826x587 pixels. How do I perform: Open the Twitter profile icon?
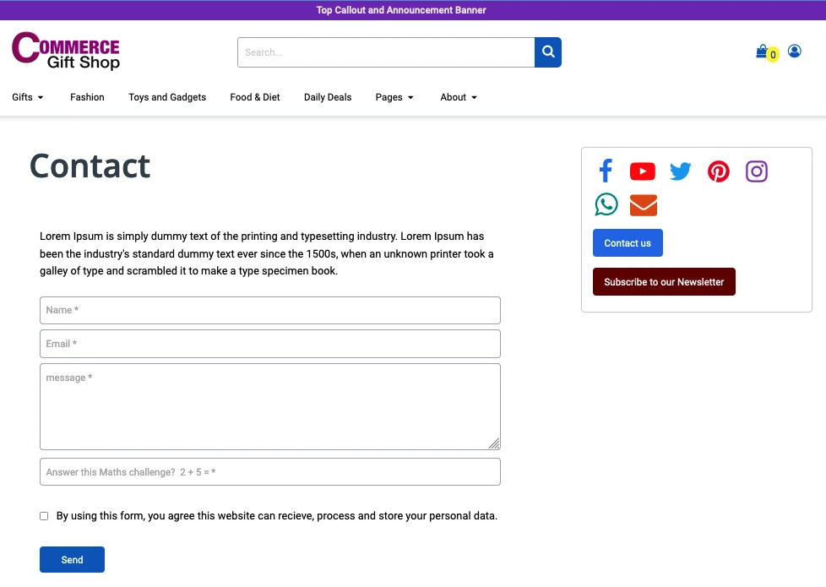pos(680,171)
